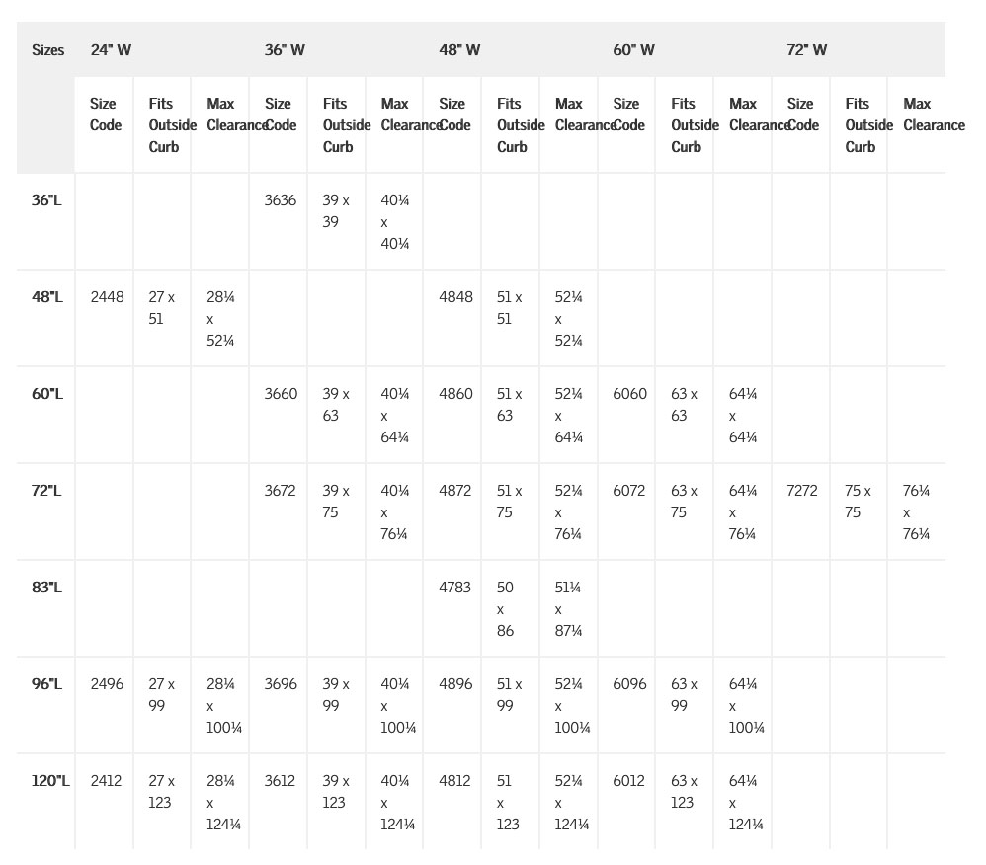Click the 51¼ x 87¼ clearance cell
The width and height of the screenshot is (986, 865).
click(x=568, y=608)
